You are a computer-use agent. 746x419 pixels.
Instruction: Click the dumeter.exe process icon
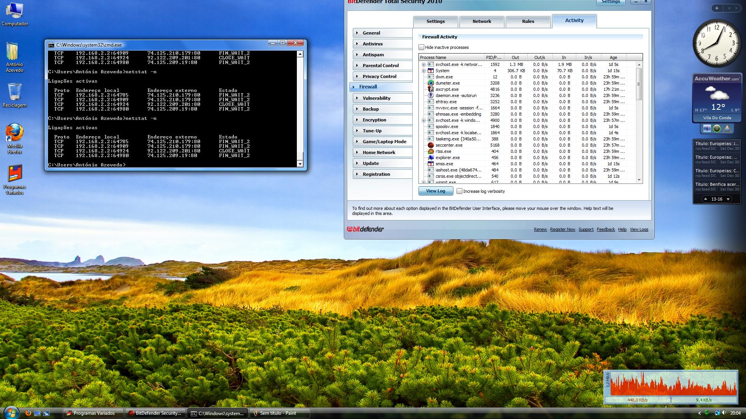[431, 83]
